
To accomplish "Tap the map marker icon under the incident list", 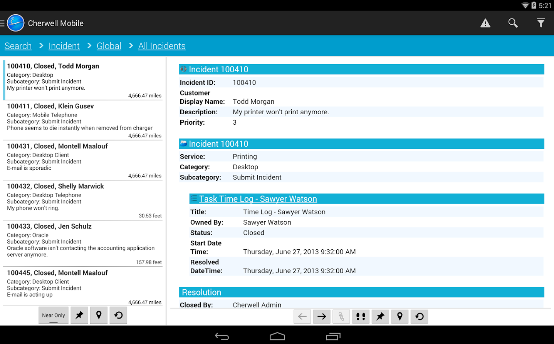I will [x=99, y=315].
